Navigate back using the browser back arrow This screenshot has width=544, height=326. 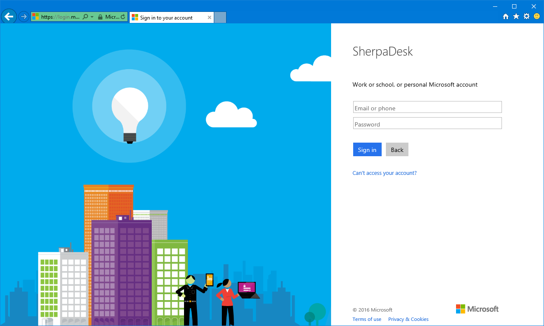(x=8, y=16)
